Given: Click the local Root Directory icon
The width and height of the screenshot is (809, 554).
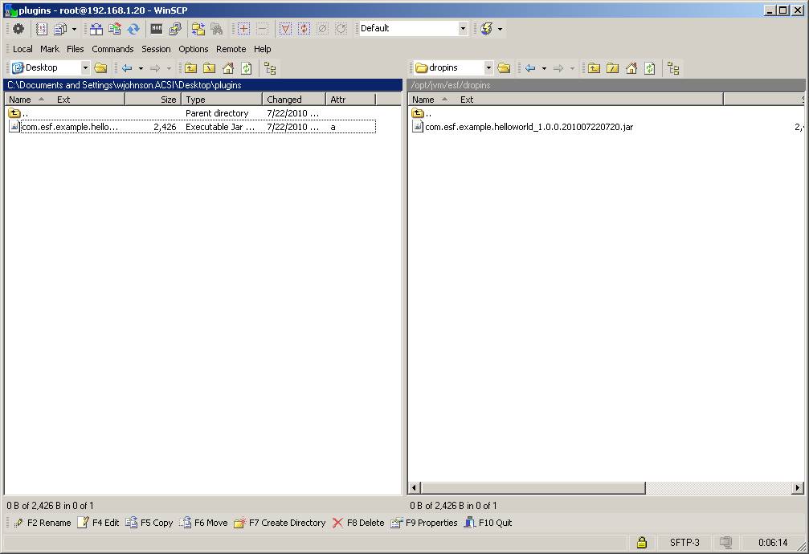Looking at the screenshot, I should coord(210,68).
